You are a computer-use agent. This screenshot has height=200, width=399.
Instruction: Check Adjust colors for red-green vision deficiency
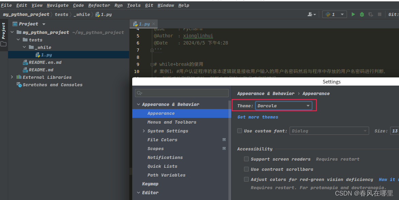246,179
